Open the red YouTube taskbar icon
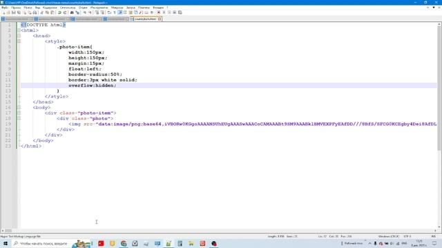This screenshot has width=442, height=248. click(101, 243)
